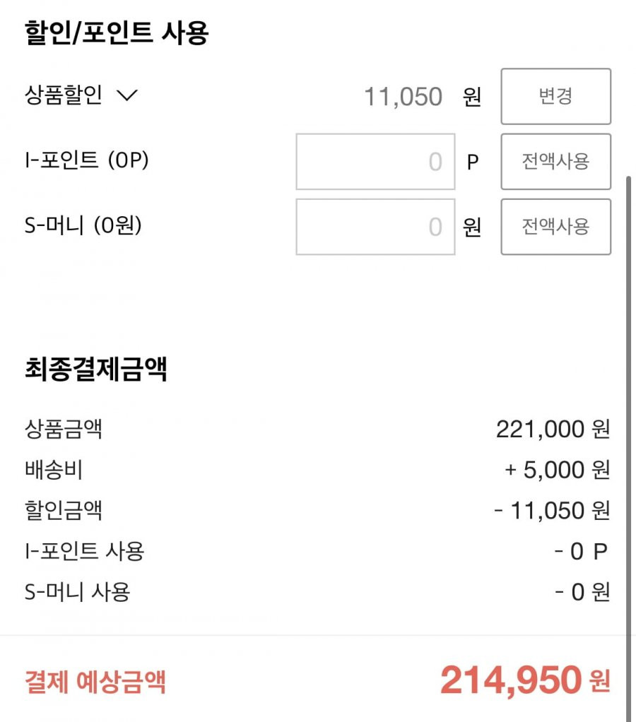
Task: Click the vertical scrollbar on right edge
Action: [x=629, y=446]
